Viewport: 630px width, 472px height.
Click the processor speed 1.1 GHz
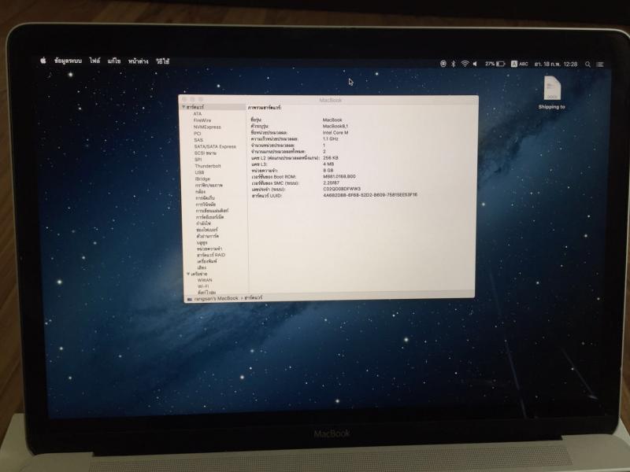[331, 139]
